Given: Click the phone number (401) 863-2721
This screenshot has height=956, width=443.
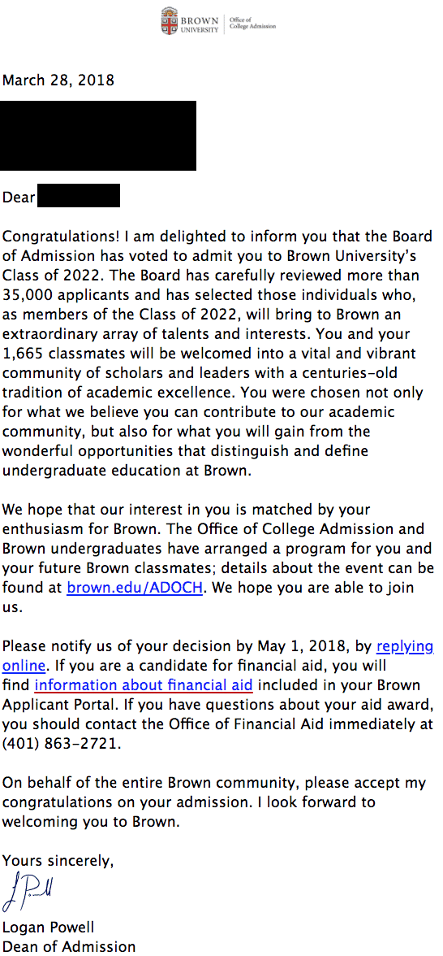Looking at the screenshot, I should [x=58, y=744].
